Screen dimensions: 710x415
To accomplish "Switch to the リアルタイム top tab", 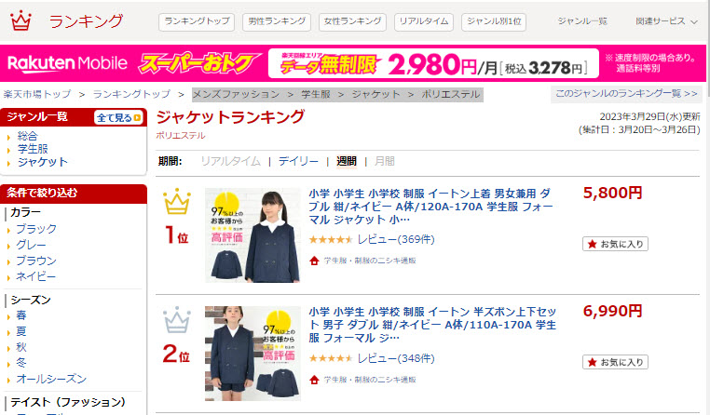I will 424,21.
